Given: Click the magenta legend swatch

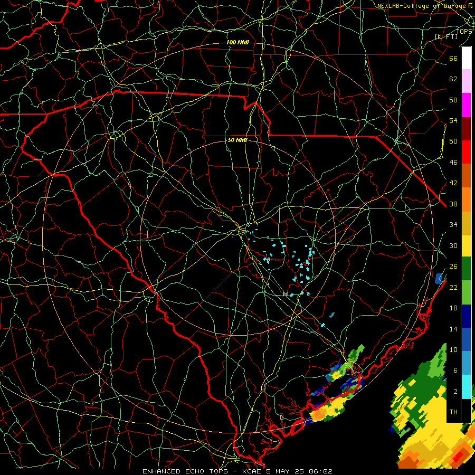Looking at the screenshot, I should click(466, 105).
